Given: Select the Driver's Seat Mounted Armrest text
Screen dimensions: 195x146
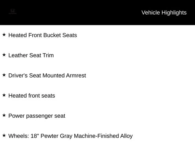Looking at the screenshot, I should click(x=47, y=75).
